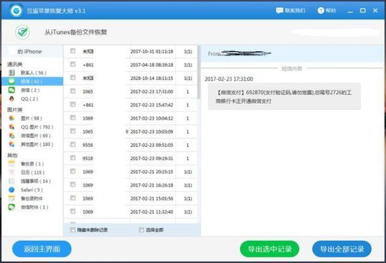Click sender 9556 in message list
Image resolution: width=386 pixels, height=263 pixels.
pyautogui.click(x=87, y=145)
